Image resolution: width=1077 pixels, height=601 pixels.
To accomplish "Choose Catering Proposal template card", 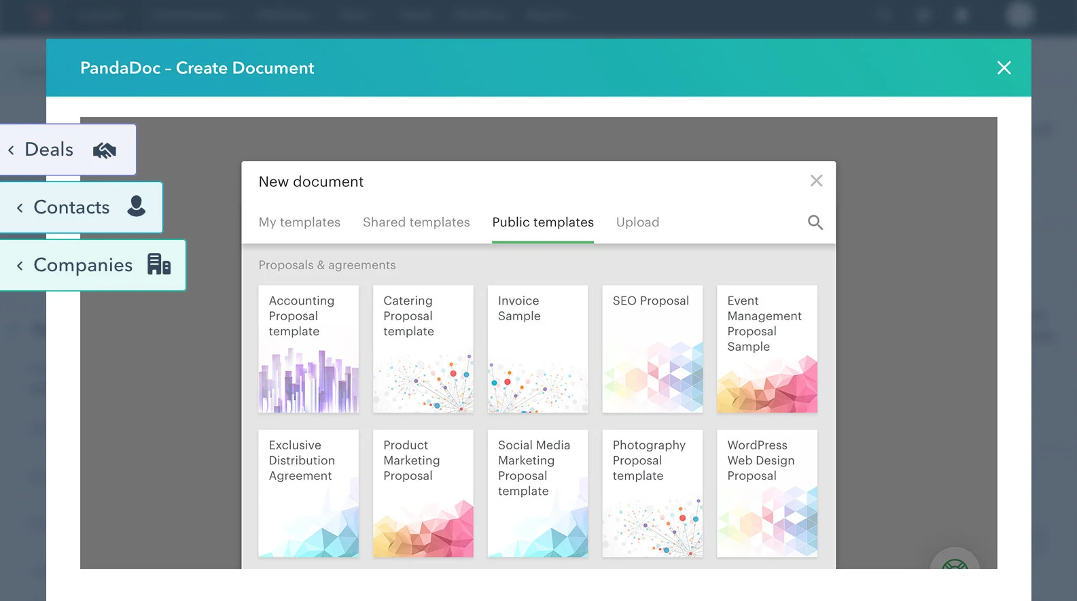I will (x=423, y=349).
